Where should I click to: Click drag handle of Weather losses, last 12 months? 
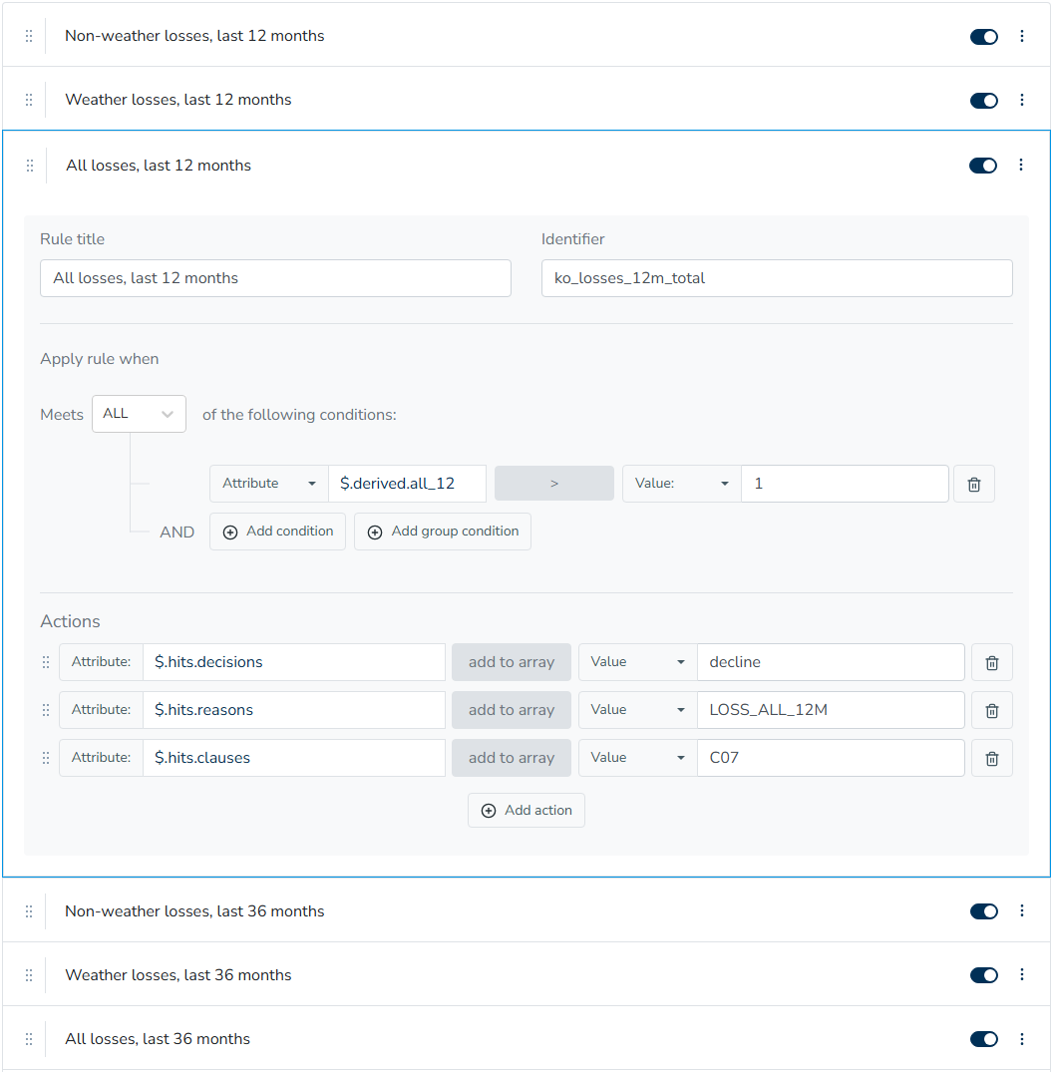29,100
